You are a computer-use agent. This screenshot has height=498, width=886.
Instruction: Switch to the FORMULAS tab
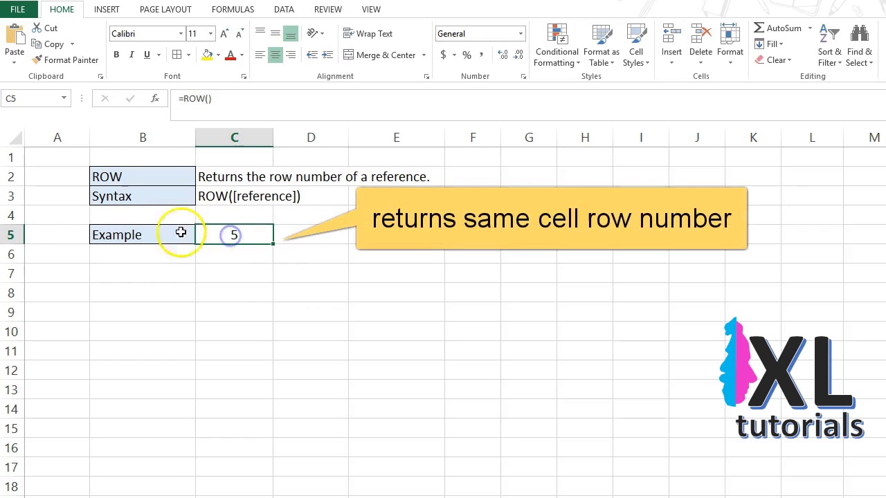[233, 10]
